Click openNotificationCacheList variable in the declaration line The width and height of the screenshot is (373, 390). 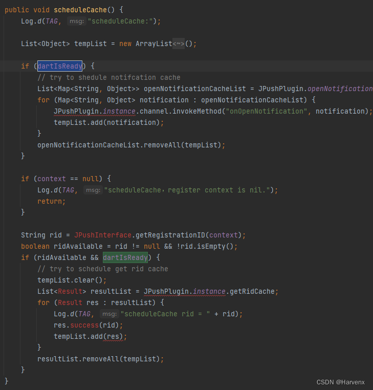click(x=195, y=89)
